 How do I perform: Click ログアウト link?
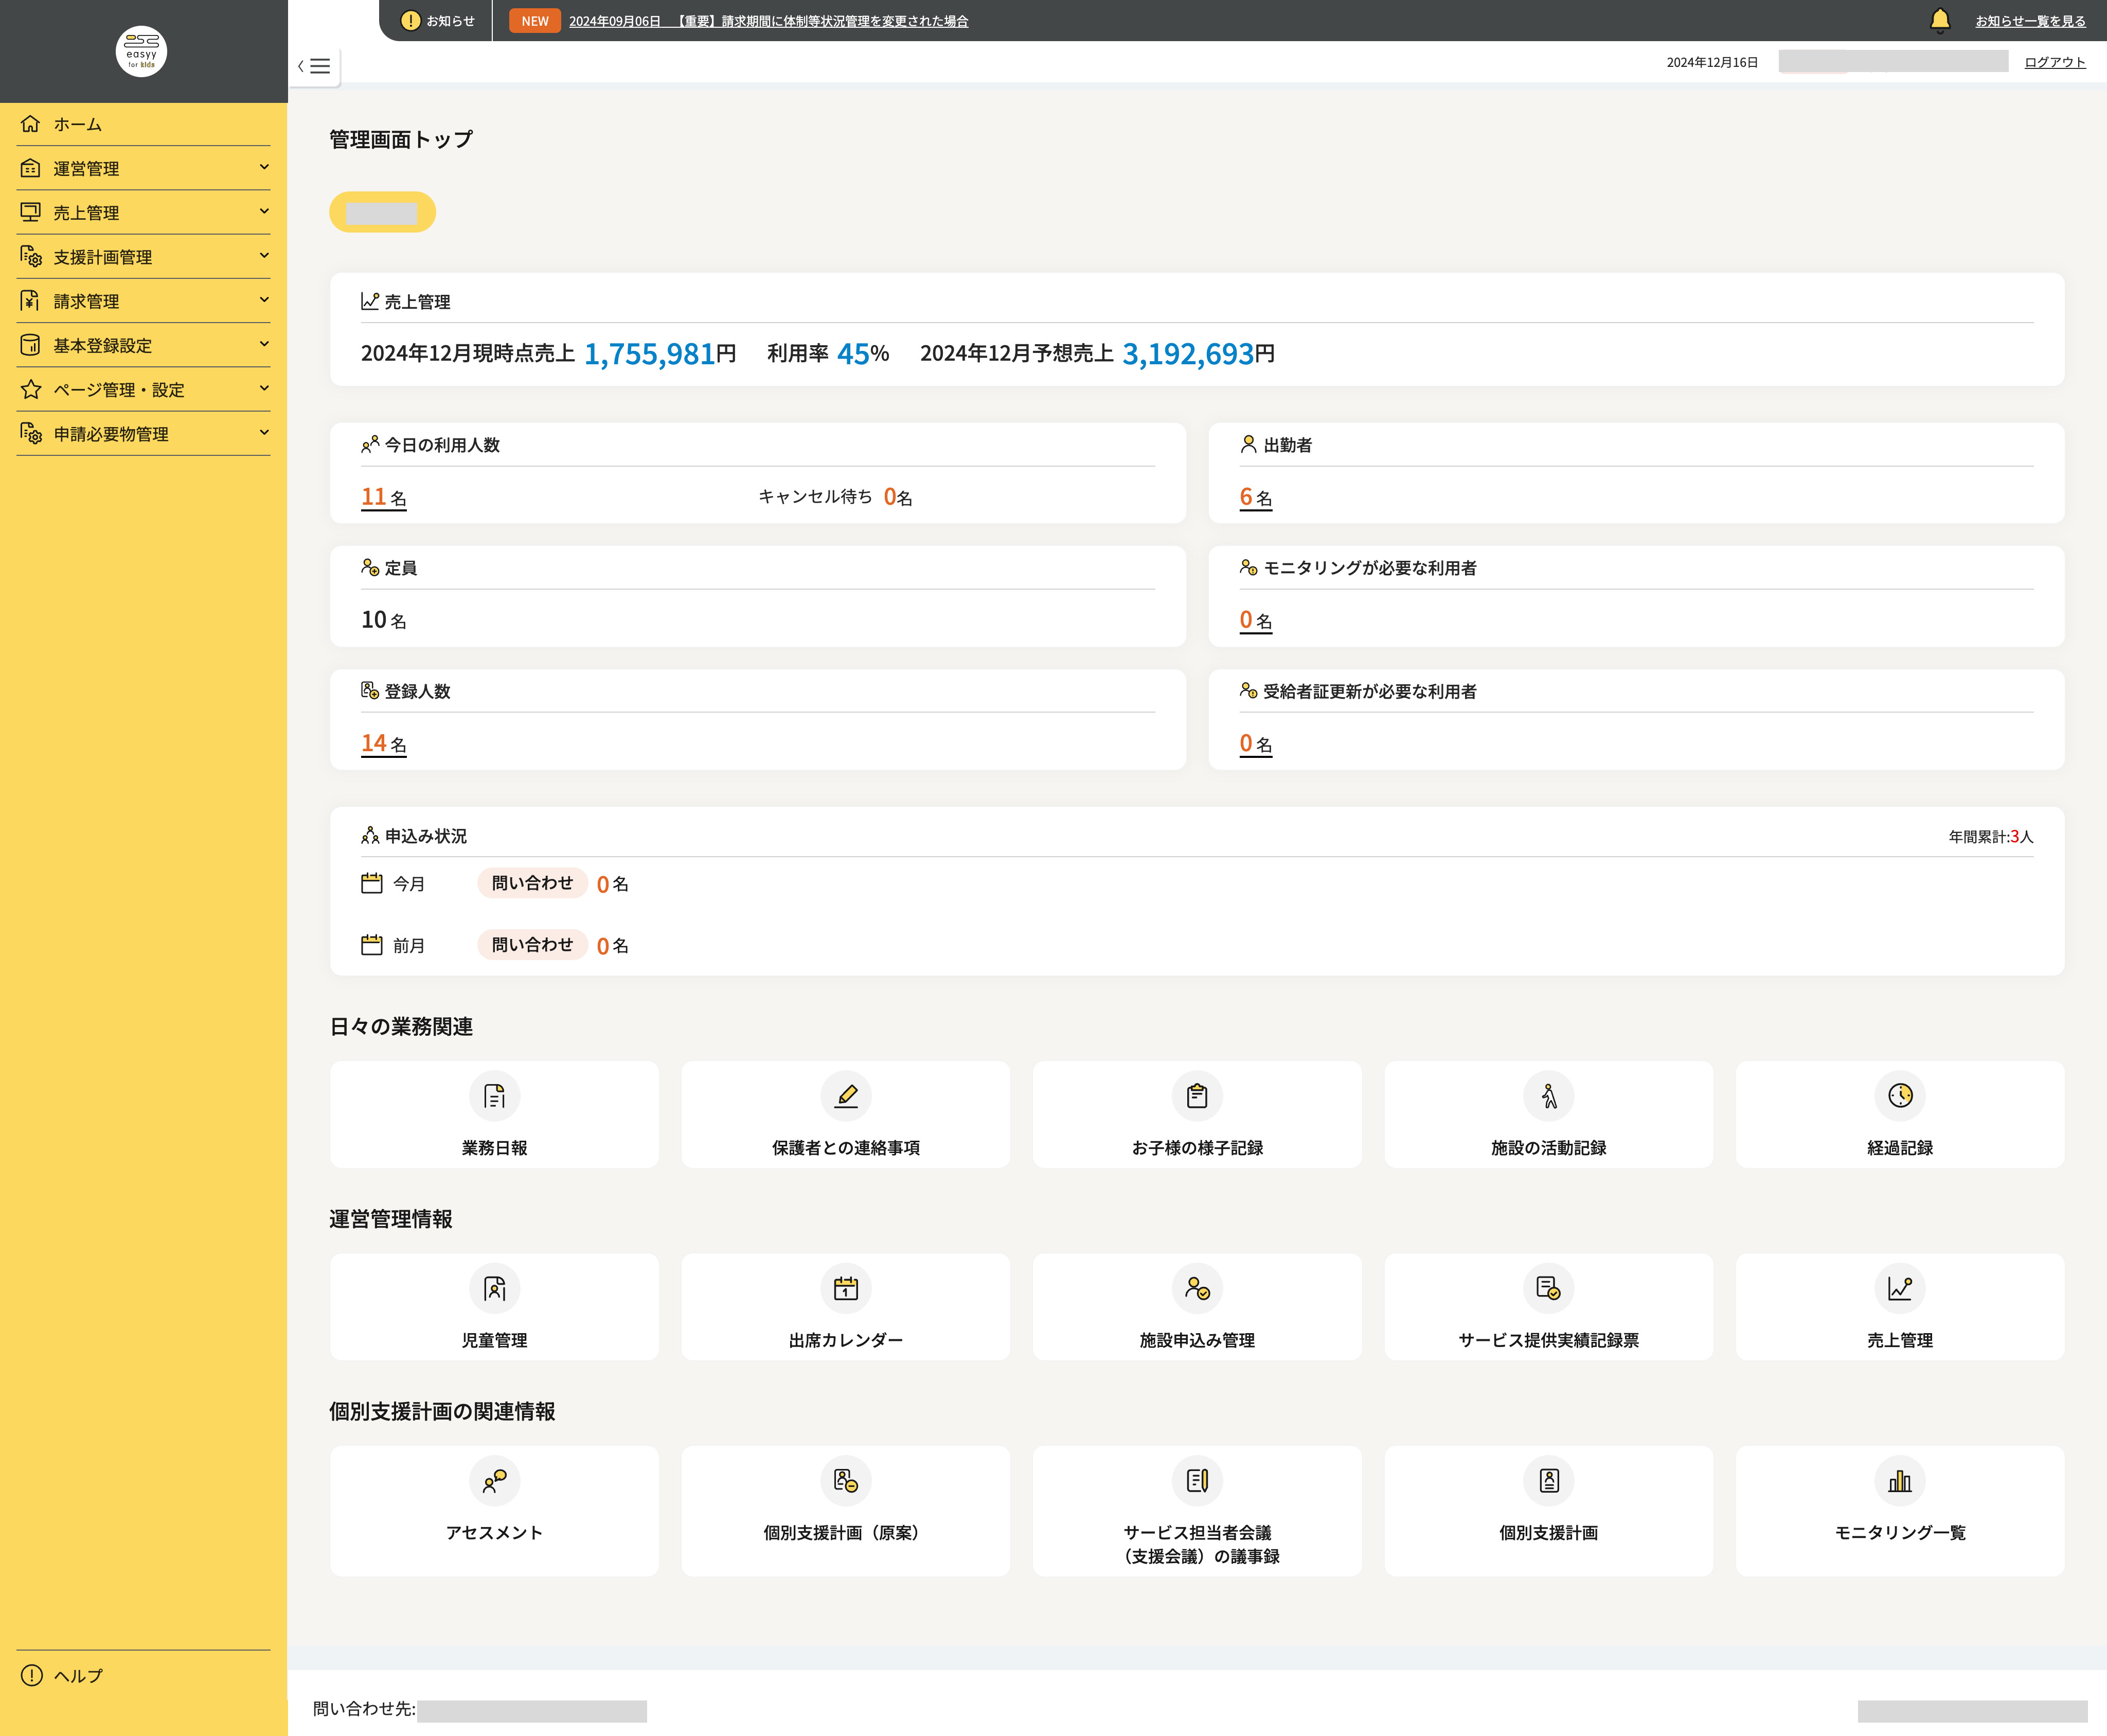pos(2055,62)
